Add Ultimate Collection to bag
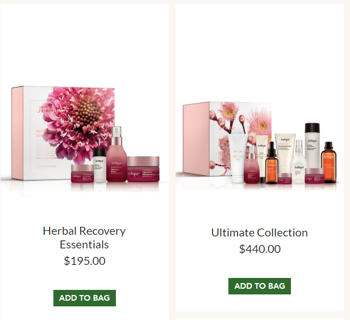 pyautogui.click(x=260, y=286)
